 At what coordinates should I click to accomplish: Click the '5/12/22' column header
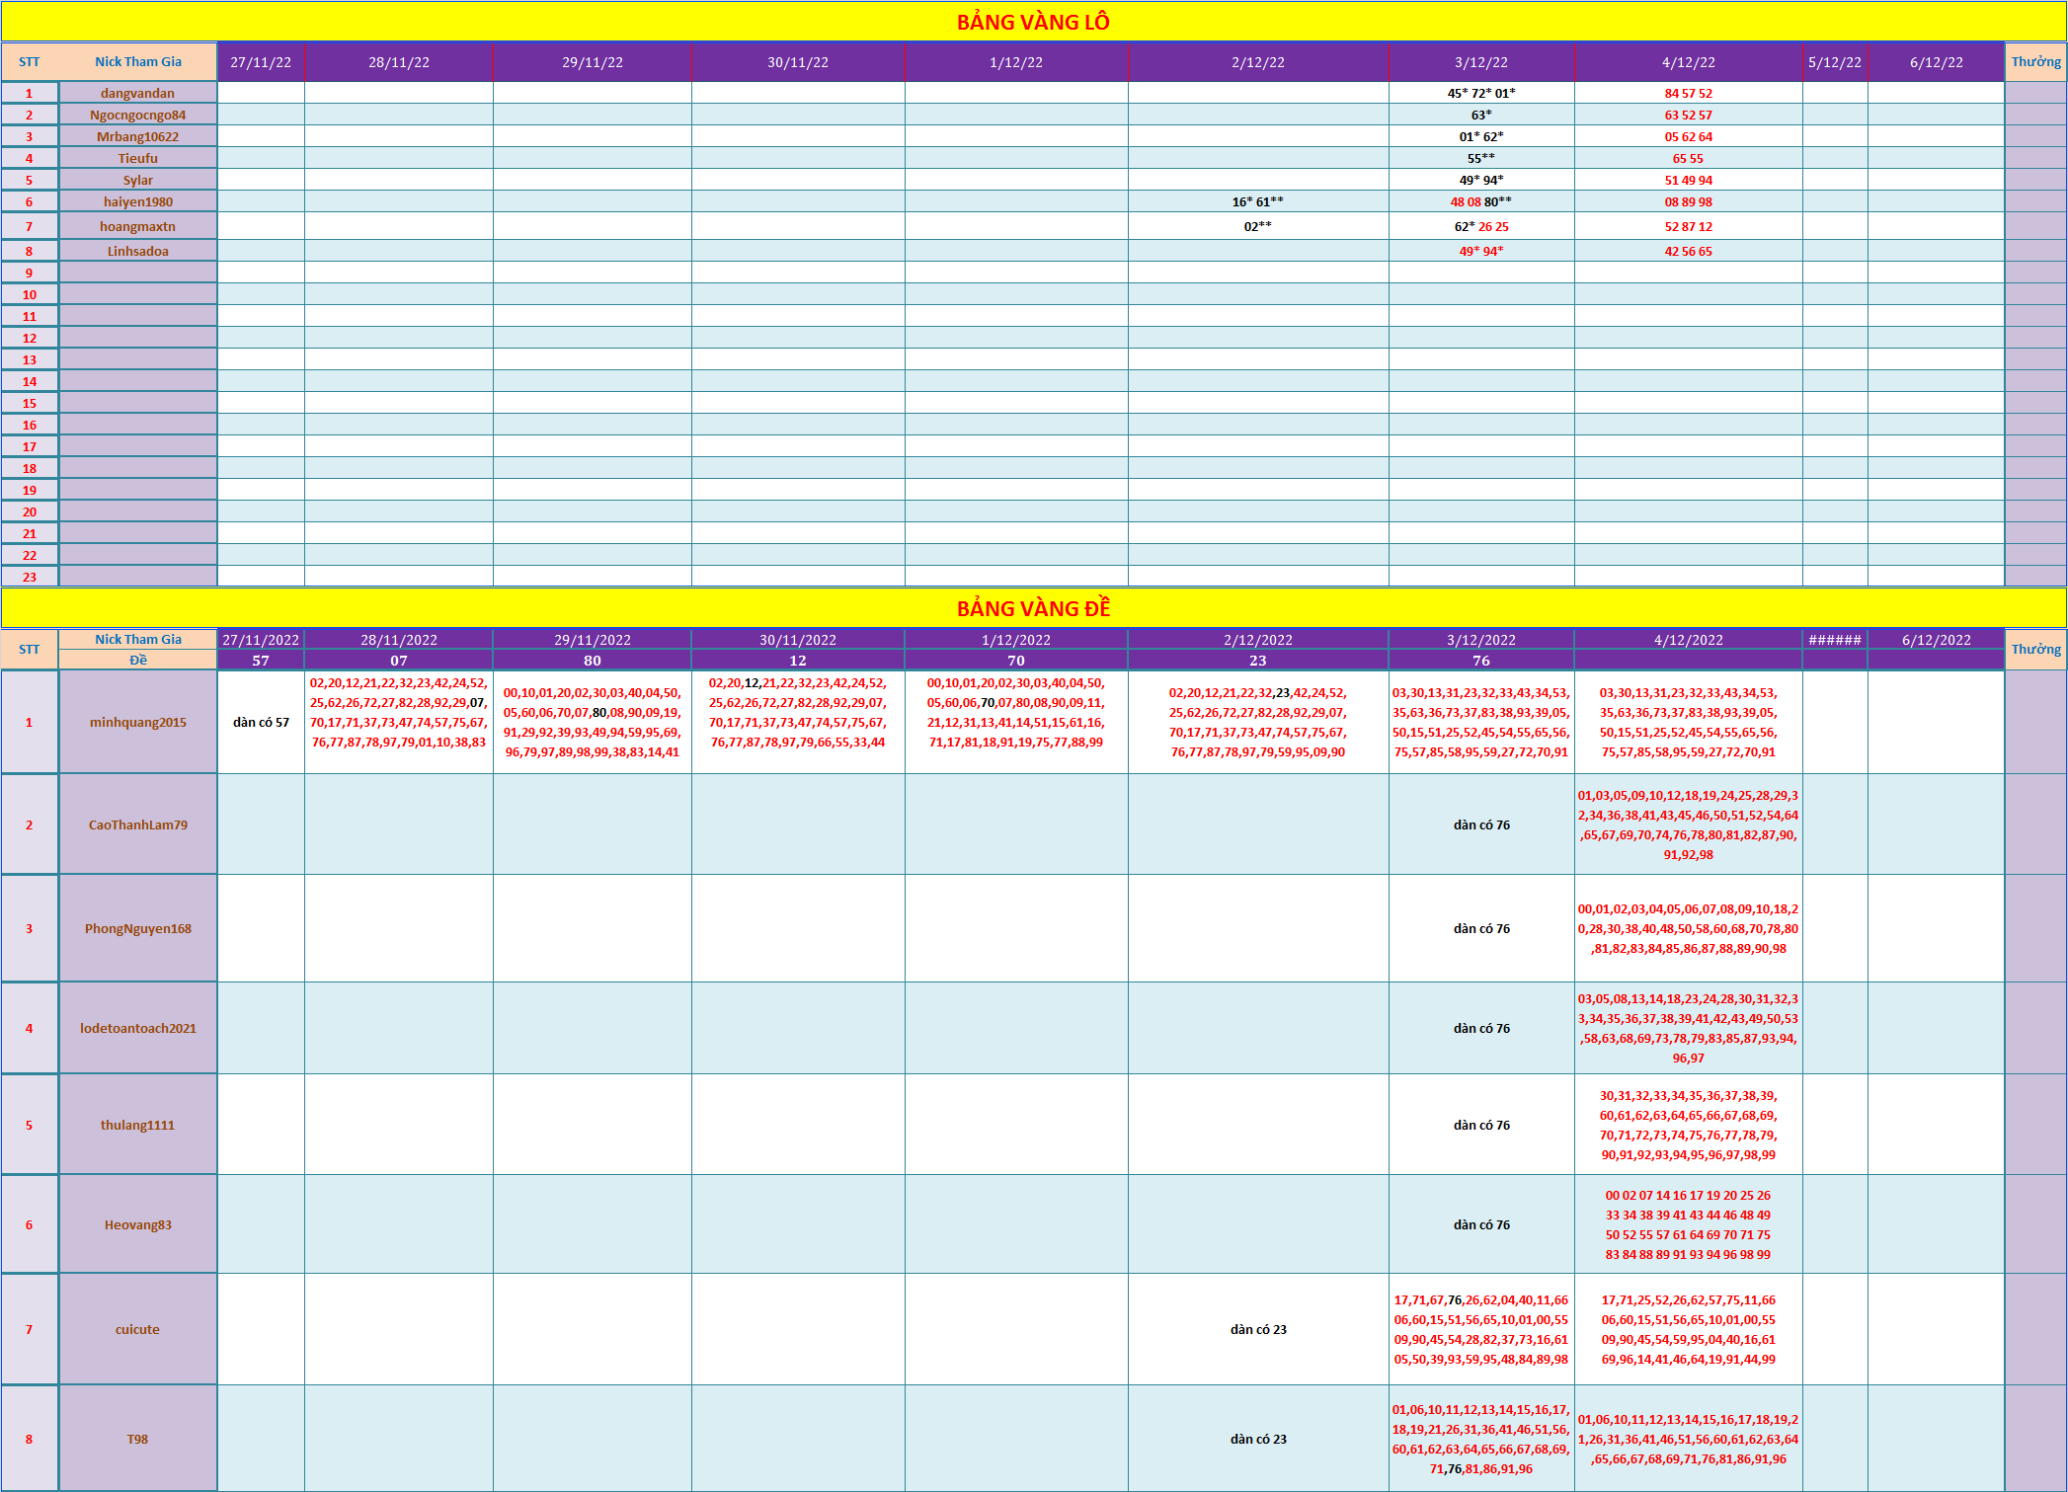tap(1835, 62)
